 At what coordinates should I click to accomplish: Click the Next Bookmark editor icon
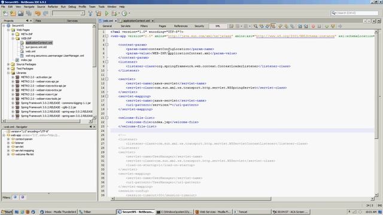pos(286,26)
